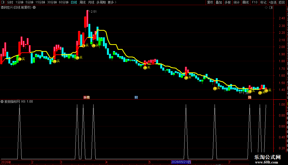Click the 复权 button
This screenshot has width=288, height=165.
pos(210,2)
